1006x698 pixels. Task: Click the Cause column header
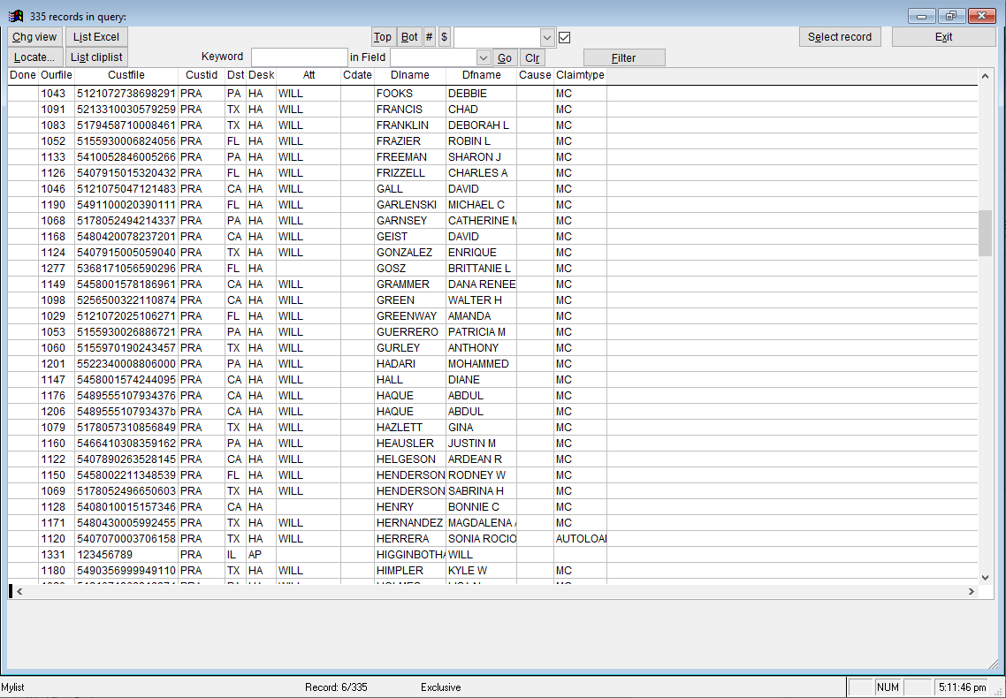[x=535, y=75]
